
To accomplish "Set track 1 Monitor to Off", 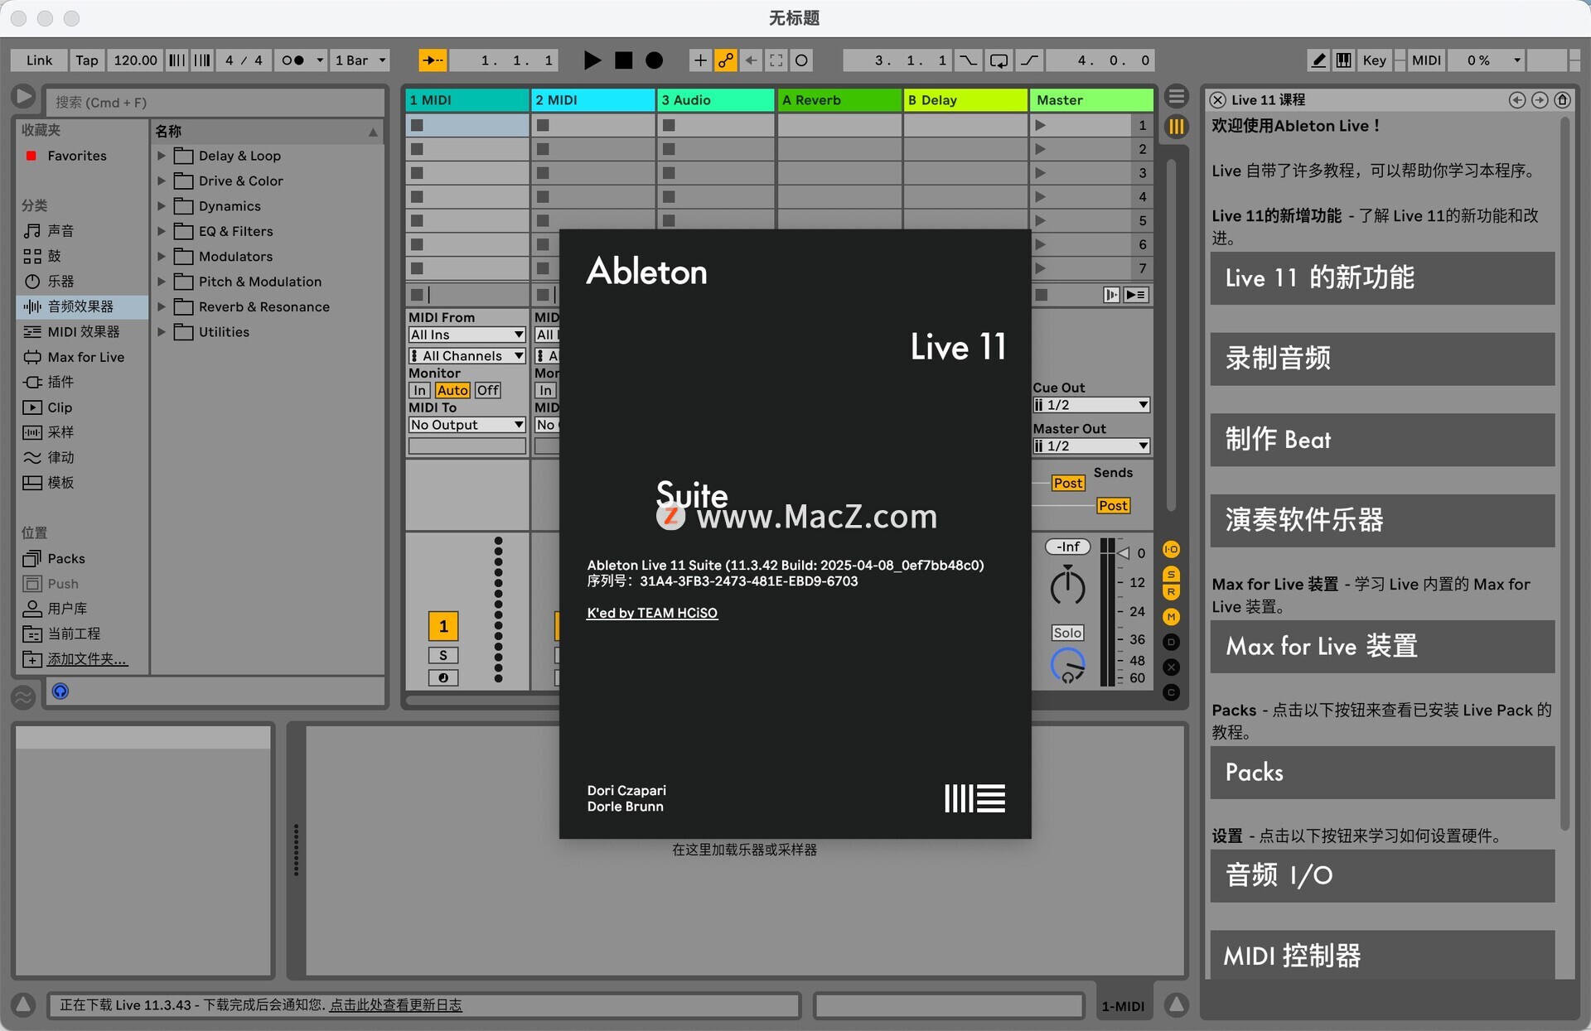I will point(487,391).
